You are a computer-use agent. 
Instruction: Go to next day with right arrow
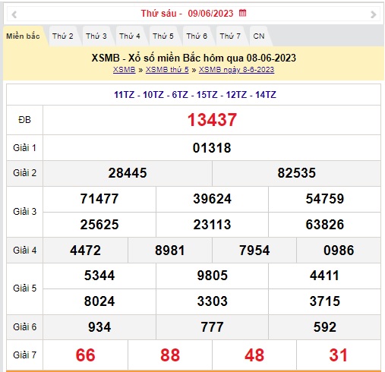[x=374, y=14]
